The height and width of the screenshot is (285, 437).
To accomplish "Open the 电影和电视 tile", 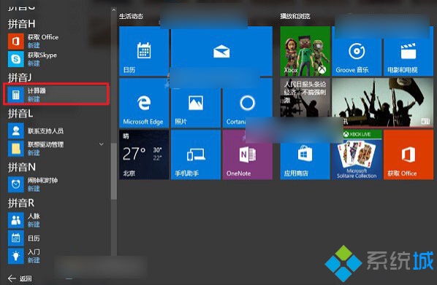I will [408, 51].
